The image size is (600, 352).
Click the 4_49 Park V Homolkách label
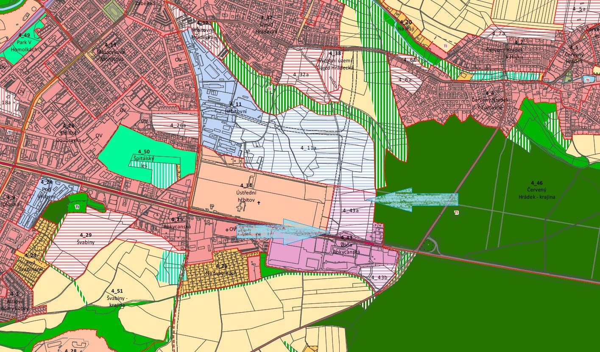click(x=27, y=42)
